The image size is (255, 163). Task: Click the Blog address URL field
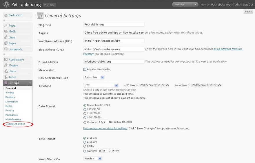click(x=114, y=49)
